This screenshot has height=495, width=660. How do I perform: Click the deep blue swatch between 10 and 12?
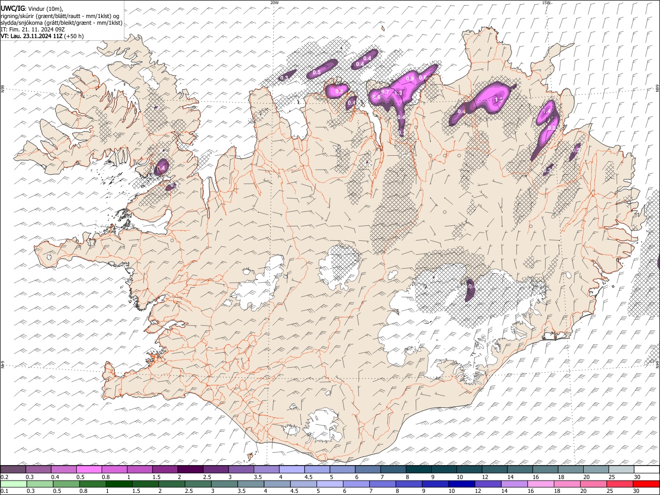point(461,484)
